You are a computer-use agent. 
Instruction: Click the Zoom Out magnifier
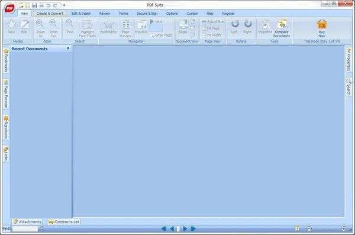click(x=53, y=28)
